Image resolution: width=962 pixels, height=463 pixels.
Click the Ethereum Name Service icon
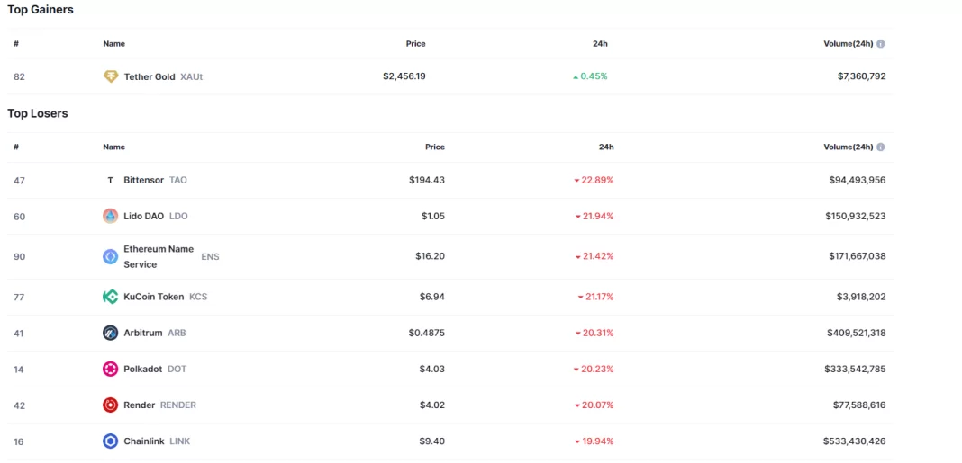point(111,257)
